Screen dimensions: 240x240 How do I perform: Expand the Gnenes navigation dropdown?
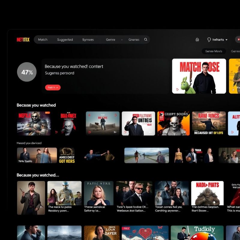tap(133, 39)
